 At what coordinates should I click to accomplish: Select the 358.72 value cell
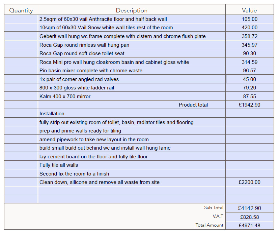coord(249,36)
